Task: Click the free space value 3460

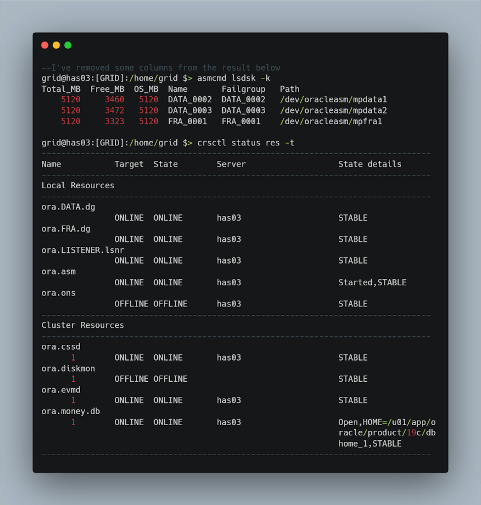Action: [114, 100]
